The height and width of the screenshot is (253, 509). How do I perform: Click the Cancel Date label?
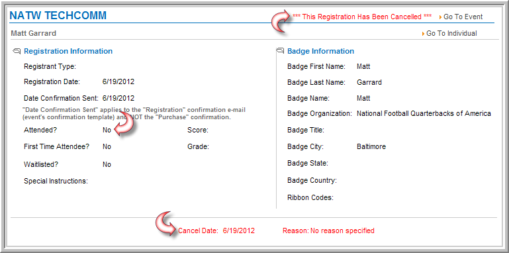pos(198,230)
